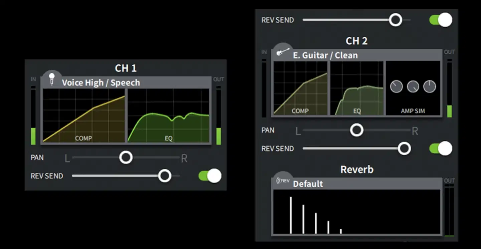
Task: Click the microphone icon on CH 1
Action: coord(51,79)
